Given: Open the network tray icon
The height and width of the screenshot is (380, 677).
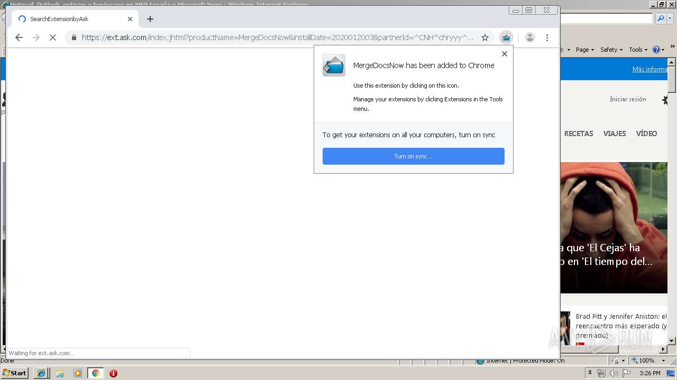Looking at the screenshot, I should click(601, 373).
